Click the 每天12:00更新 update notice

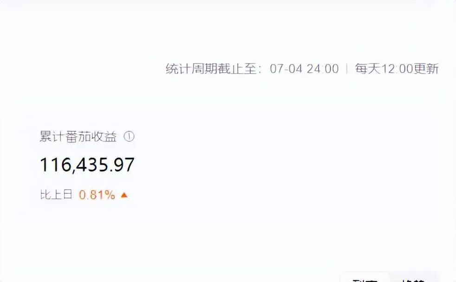pyautogui.click(x=397, y=69)
